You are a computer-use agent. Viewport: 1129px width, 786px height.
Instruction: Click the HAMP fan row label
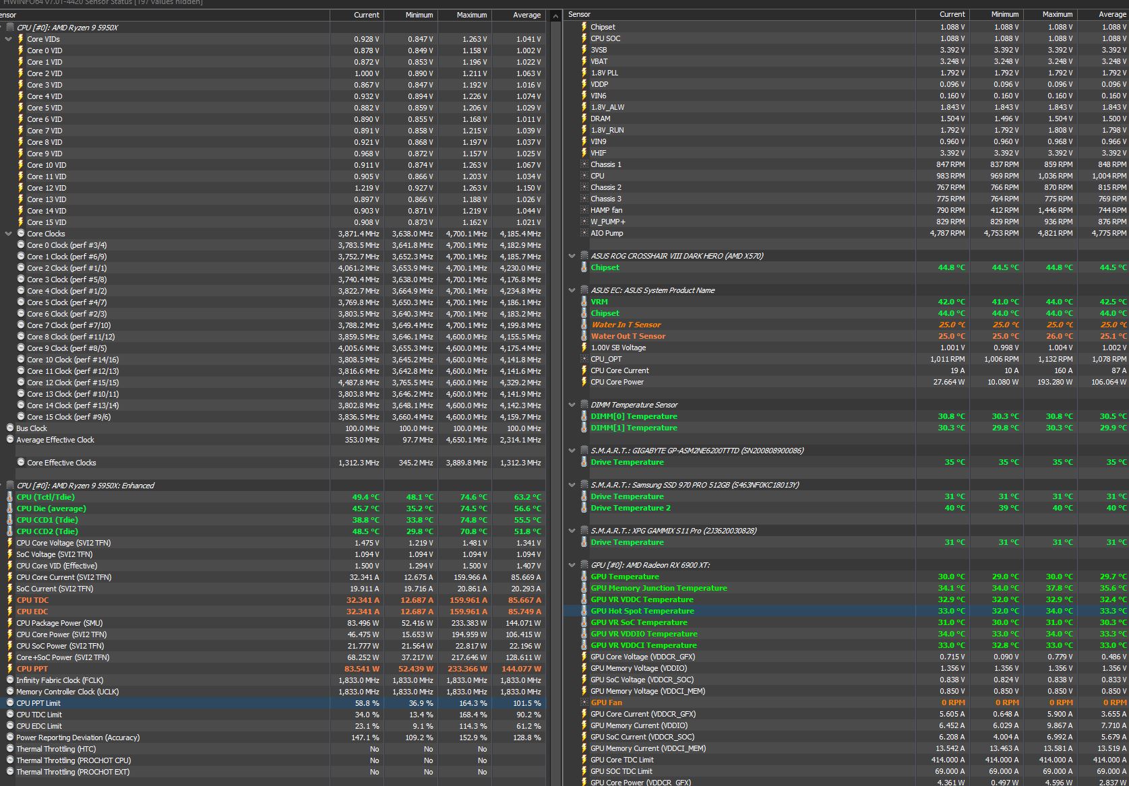(x=606, y=210)
